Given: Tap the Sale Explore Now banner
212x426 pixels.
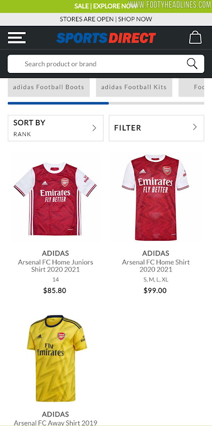Looking at the screenshot, I should click(x=106, y=6).
